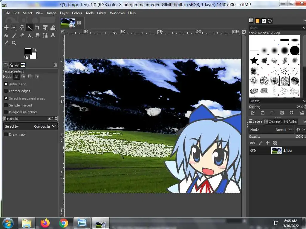Enable the Sample merged checkbox
Screen dimensions: 306x229
click(6, 105)
